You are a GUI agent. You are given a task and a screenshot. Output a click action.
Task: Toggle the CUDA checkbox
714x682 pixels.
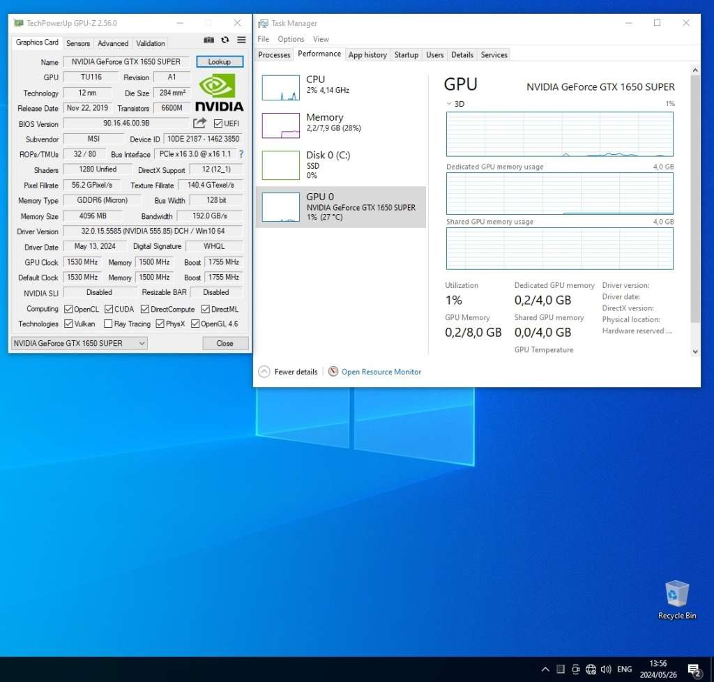point(109,309)
